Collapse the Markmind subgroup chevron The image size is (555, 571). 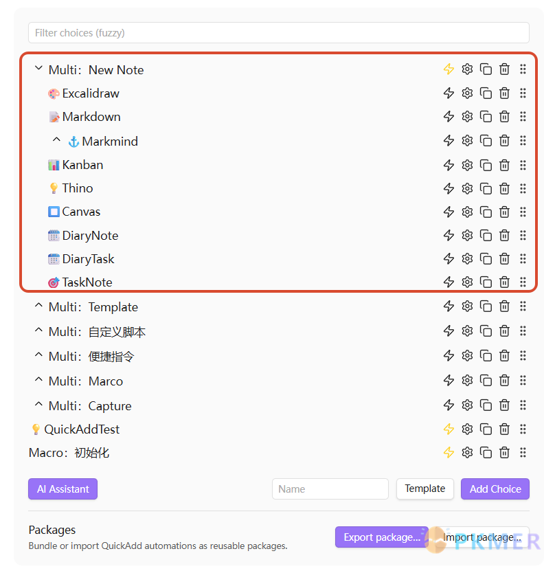56,140
